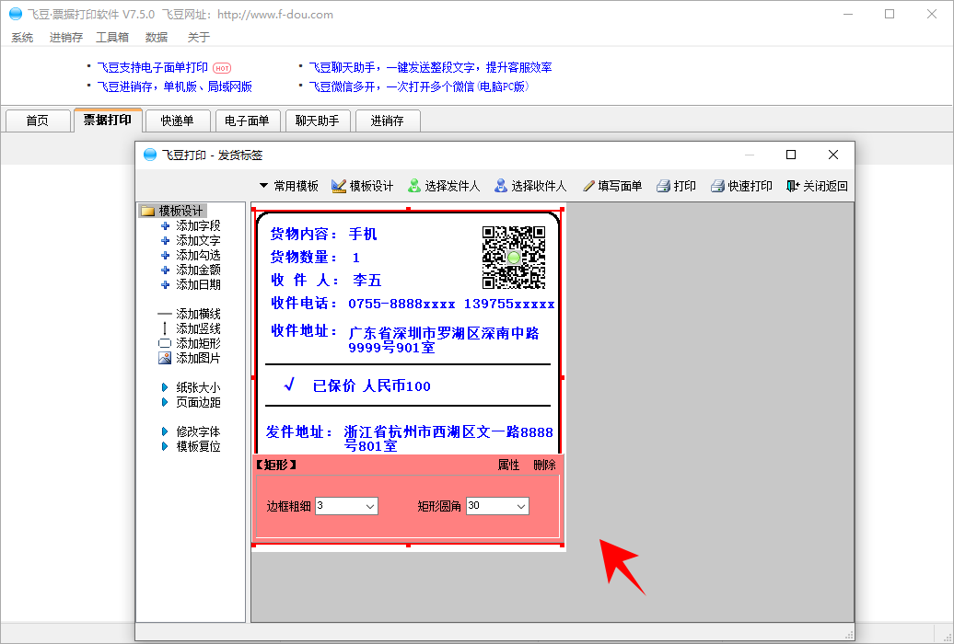Click 关闭返回 exit icon
The height and width of the screenshot is (644, 954).
click(793, 186)
